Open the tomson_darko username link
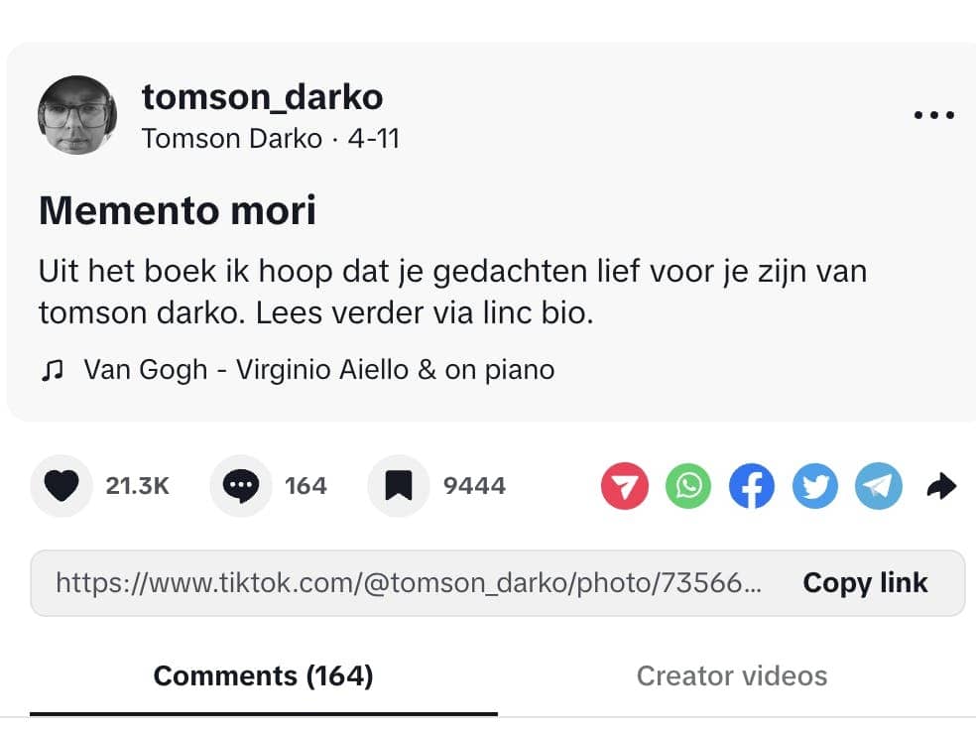Image resolution: width=976 pixels, height=731 pixels. (262, 97)
